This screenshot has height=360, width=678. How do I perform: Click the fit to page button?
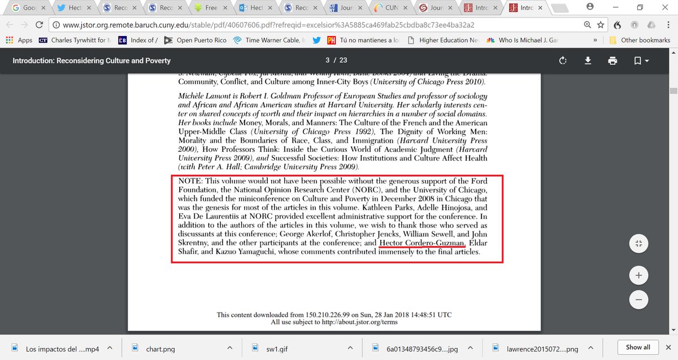(x=639, y=244)
